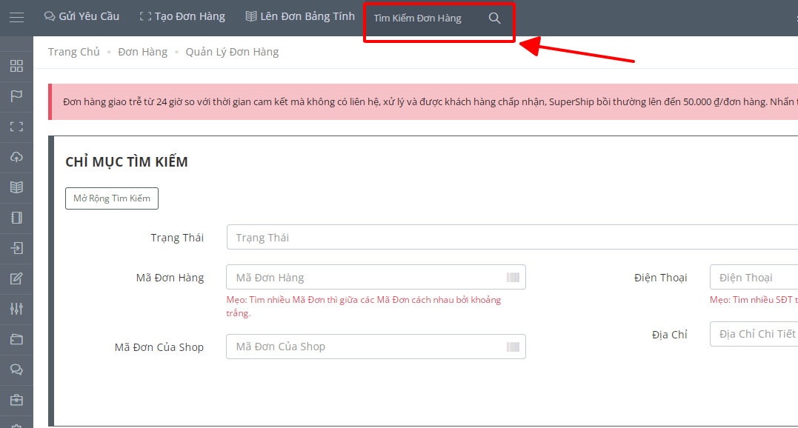Open the dashboard grid sidebar icon

(x=16, y=66)
